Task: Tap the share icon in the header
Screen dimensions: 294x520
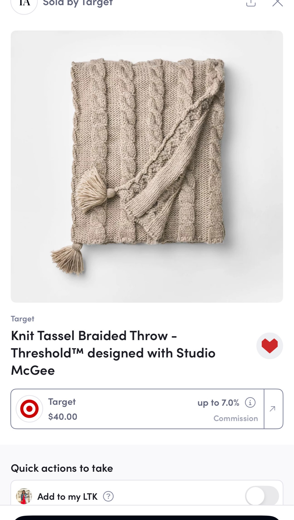Action: point(251,3)
